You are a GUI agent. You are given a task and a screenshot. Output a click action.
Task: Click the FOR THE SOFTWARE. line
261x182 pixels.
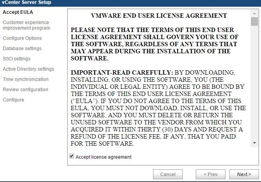[x=102, y=144]
